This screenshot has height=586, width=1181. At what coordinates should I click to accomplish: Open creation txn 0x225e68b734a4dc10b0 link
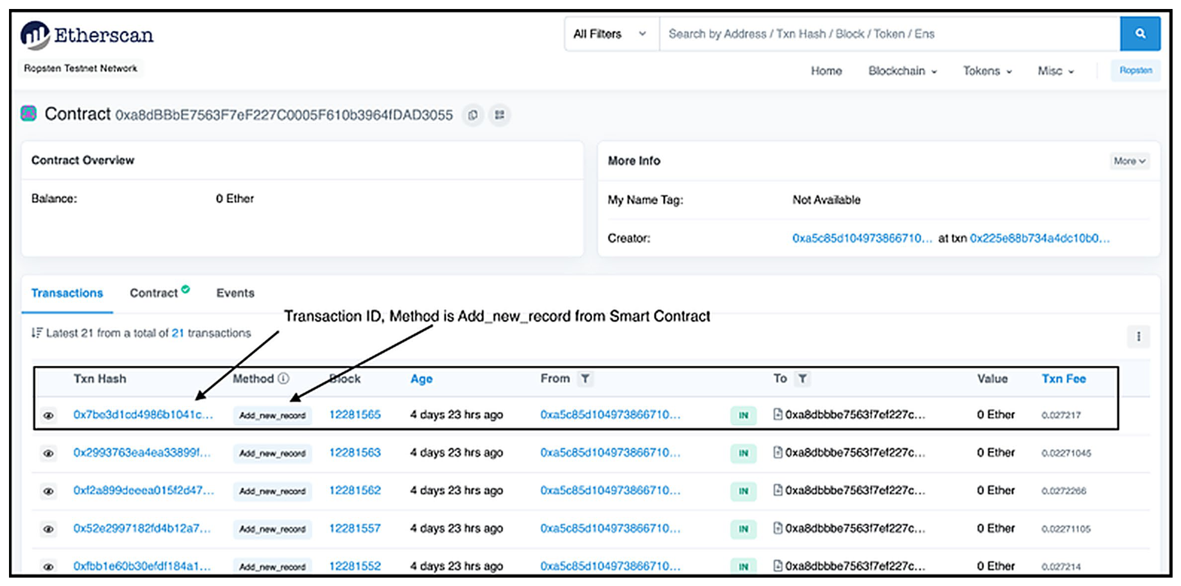[1040, 238]
